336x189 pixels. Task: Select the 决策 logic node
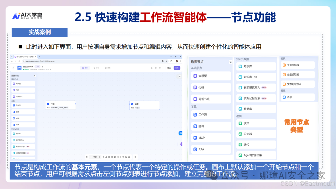[256, 123]
